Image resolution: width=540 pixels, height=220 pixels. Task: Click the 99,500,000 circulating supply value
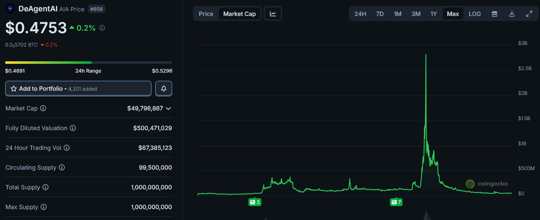coord(155,168)
